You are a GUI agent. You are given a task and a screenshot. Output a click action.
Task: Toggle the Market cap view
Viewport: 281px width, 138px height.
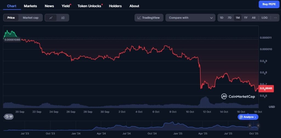[x=30, y=18]
